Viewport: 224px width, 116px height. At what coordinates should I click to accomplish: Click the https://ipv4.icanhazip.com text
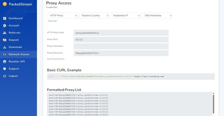pyautogui.click(x=149, y=76)
